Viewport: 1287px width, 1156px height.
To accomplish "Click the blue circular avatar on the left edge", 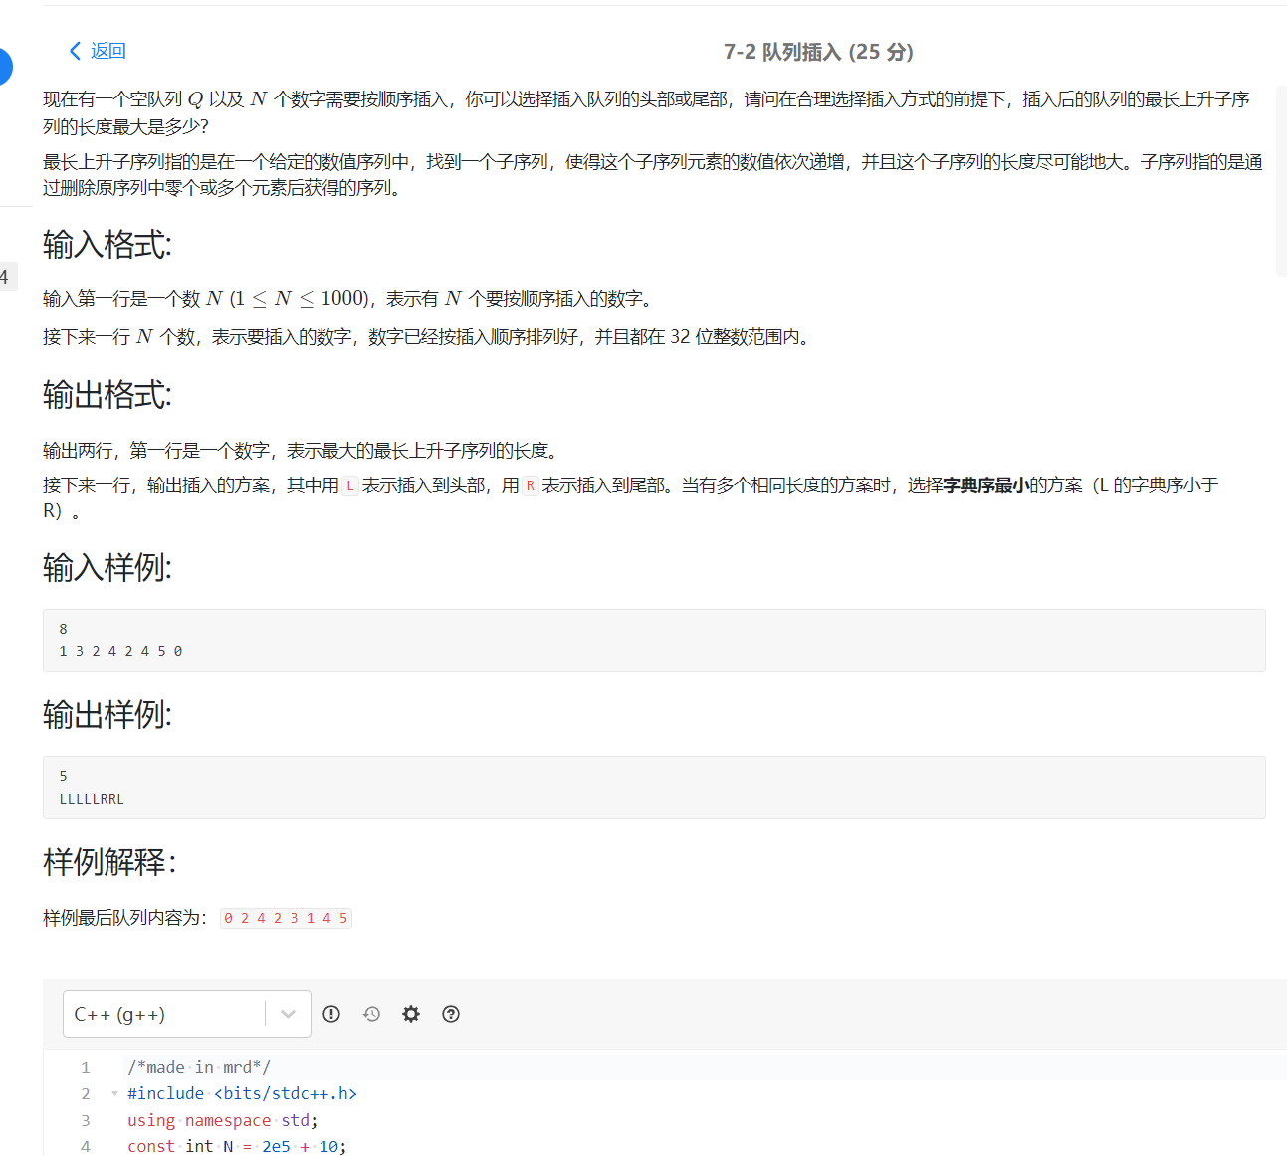I will [5, 67].
